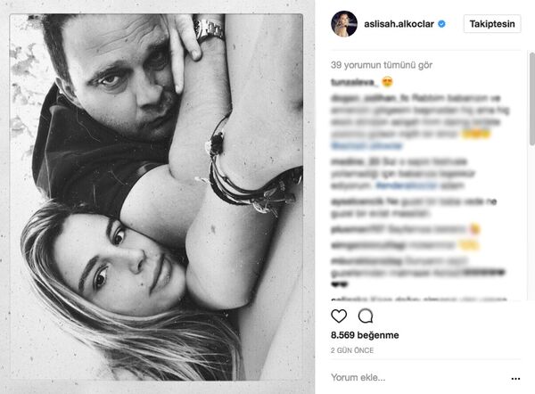
Task: Click the blue verified badge
Action: point(441,24)
